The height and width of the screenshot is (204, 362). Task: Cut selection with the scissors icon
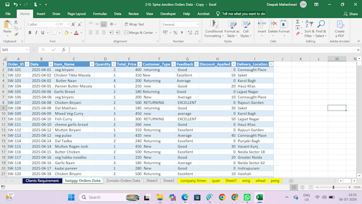pos(15,22)
